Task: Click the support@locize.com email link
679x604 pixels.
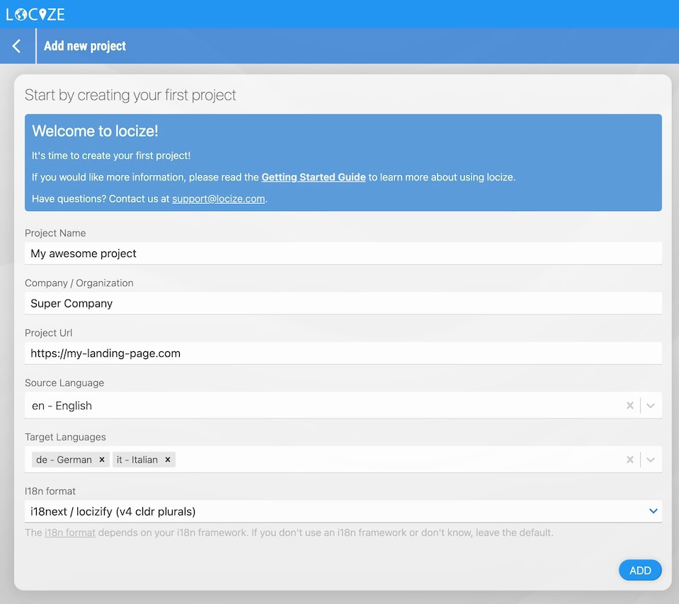Action: click(219, 199)
